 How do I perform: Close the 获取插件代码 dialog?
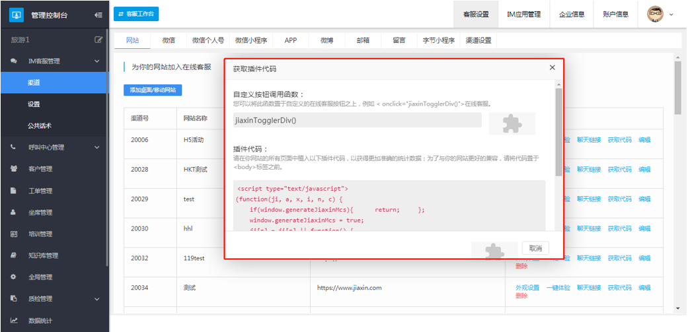(x=552, y=68)
